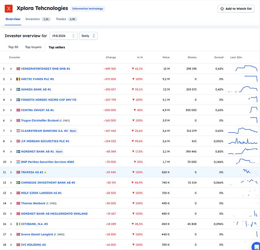Click the Value column header
This screenshot has height=250, width=260.
click(166, 57)
